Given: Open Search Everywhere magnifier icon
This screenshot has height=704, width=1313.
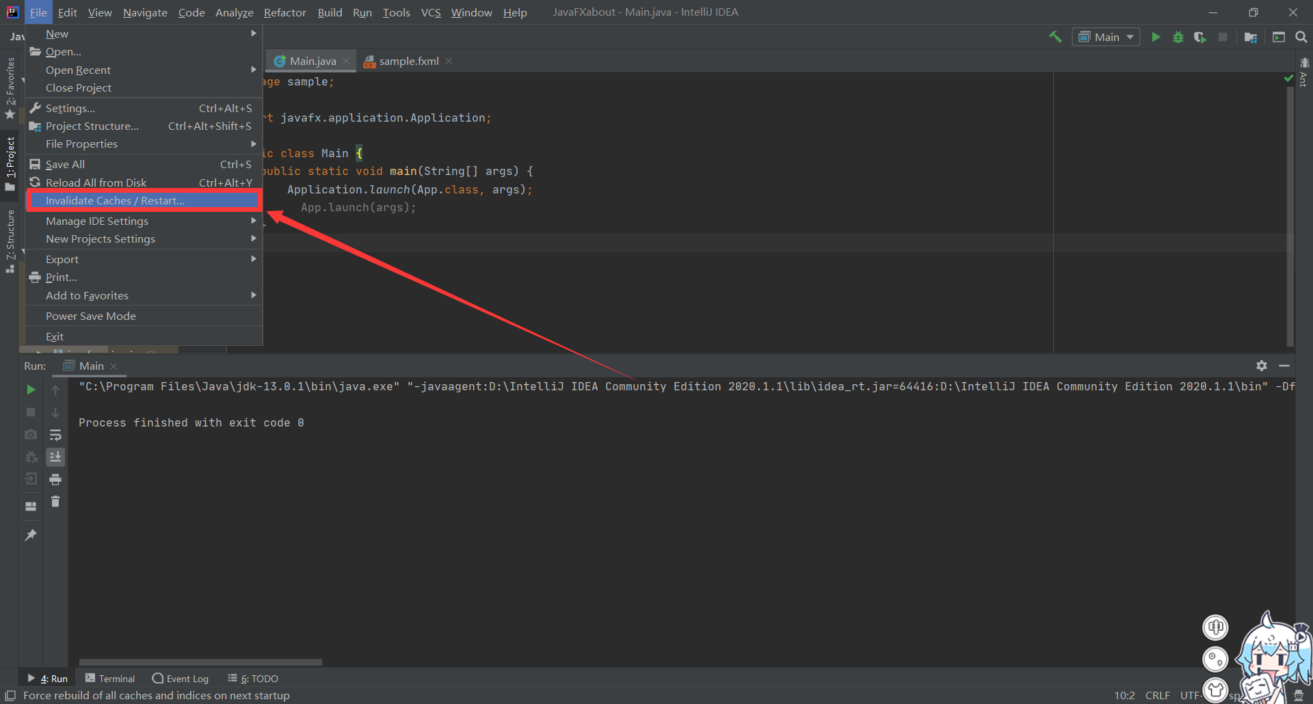Looking at the screenshot, I should click(x=1301, y=37).
